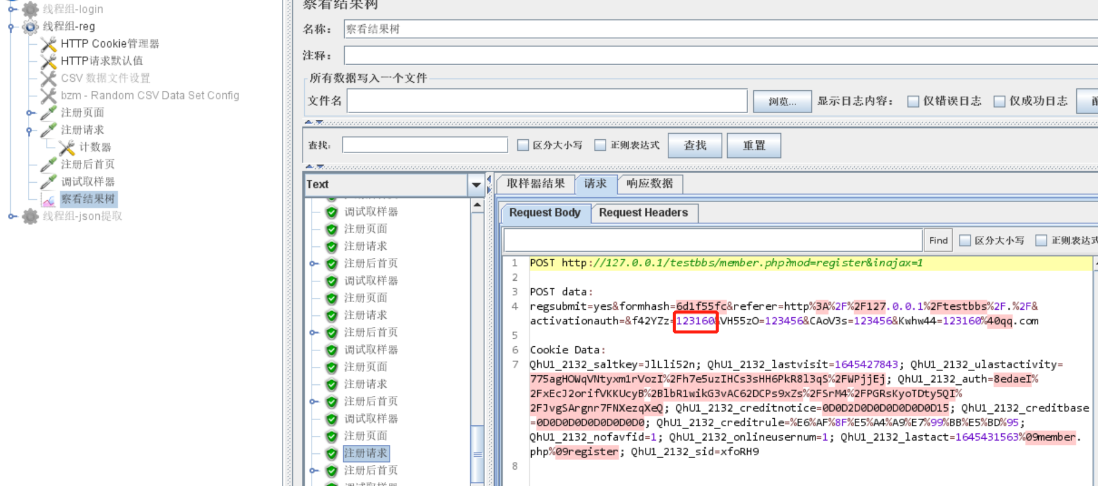The width and height of the screenshot is (1098, 486).
Task: Click the bzm - Random CSV Data Set Config icon
Action: (x=49, y=96)
